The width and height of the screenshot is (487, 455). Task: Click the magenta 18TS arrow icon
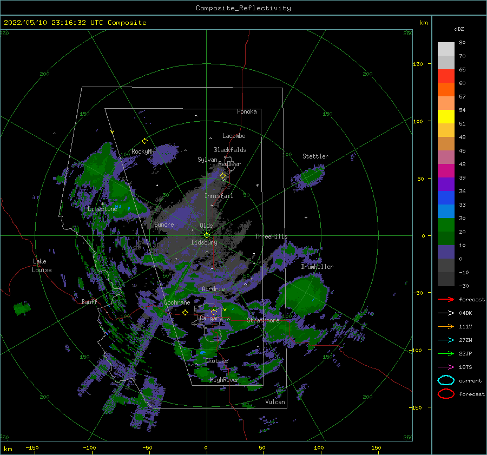point(446,367)
